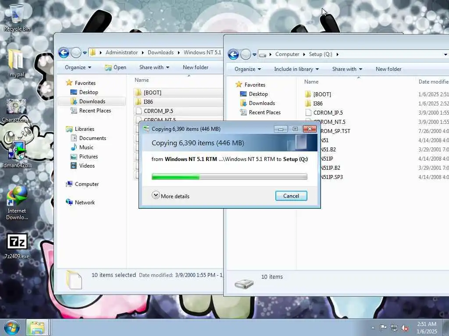Image resolution: width=449 pixels, height=336 pixels.
Task: Select the 7z2409.exe desktop icon
Action: point(17,246)
